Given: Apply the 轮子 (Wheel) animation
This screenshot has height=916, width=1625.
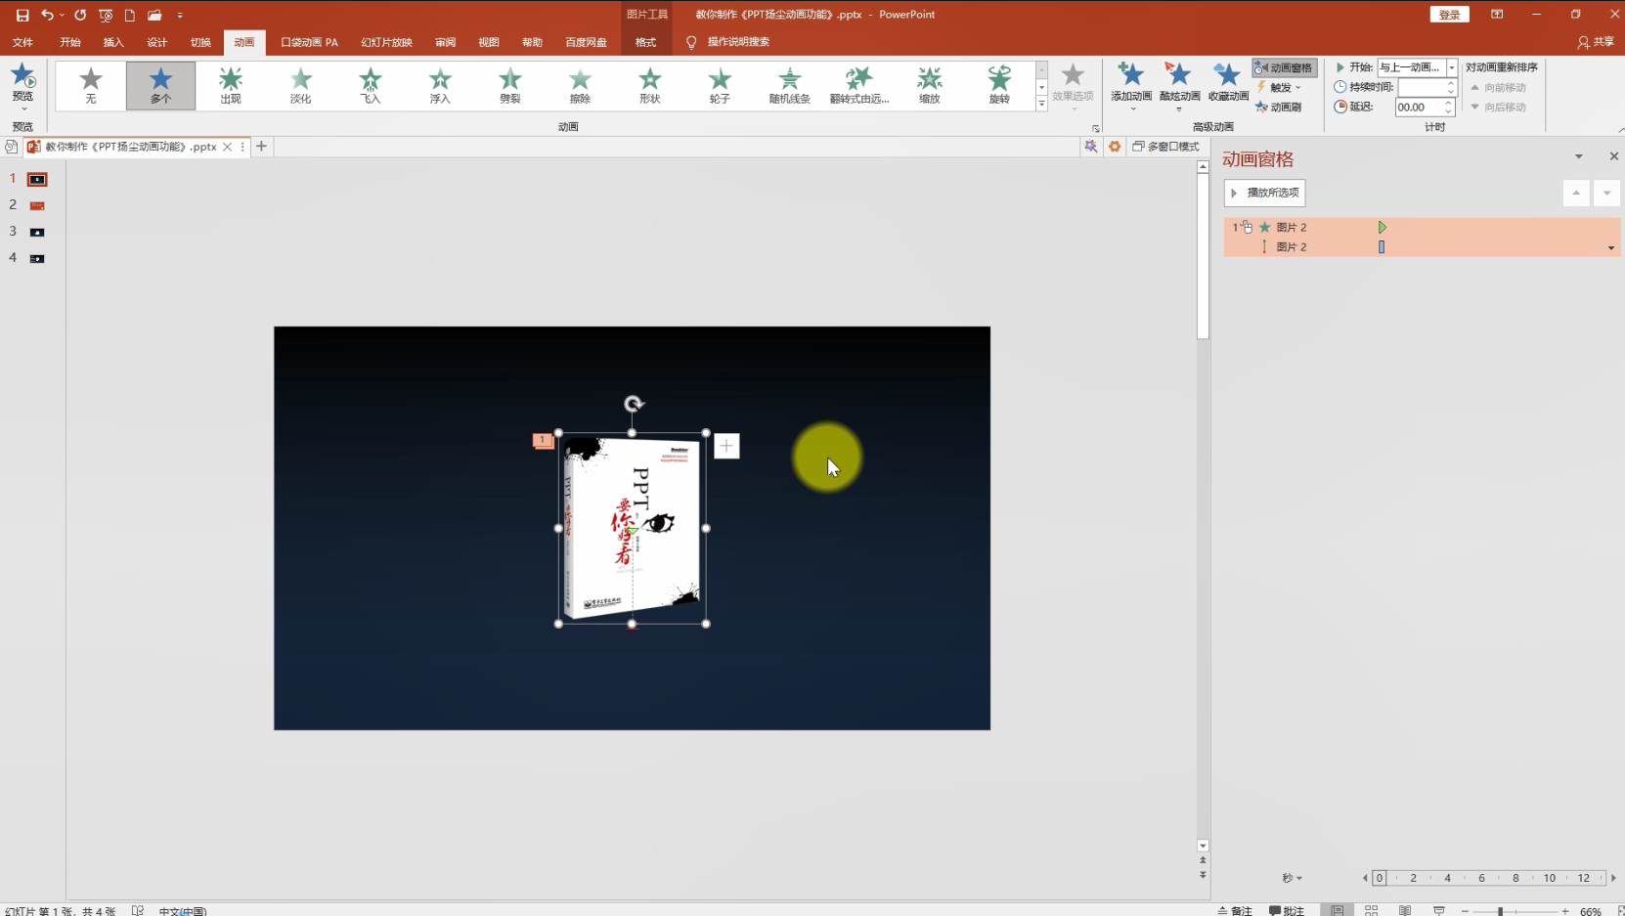Looking at the screenshot, I should [720, 85].
